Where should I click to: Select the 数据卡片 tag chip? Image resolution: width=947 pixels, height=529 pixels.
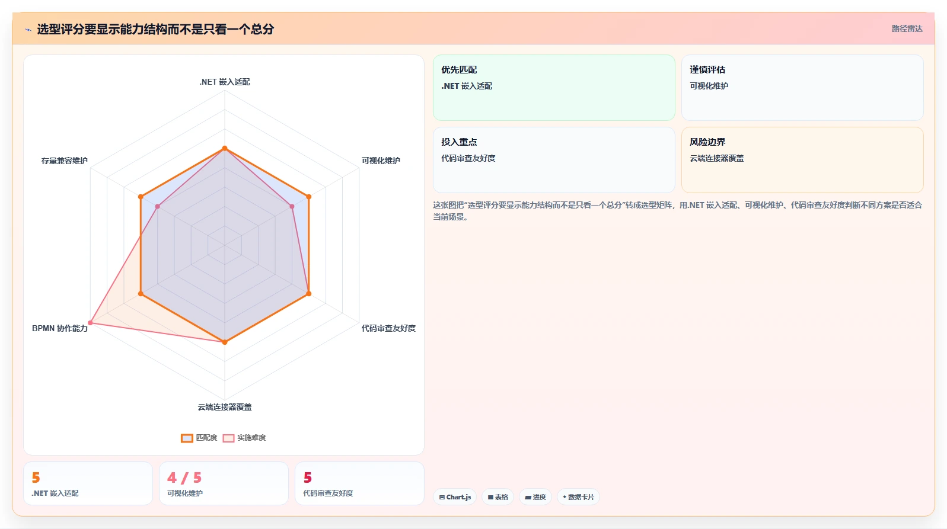click(578, 497)
